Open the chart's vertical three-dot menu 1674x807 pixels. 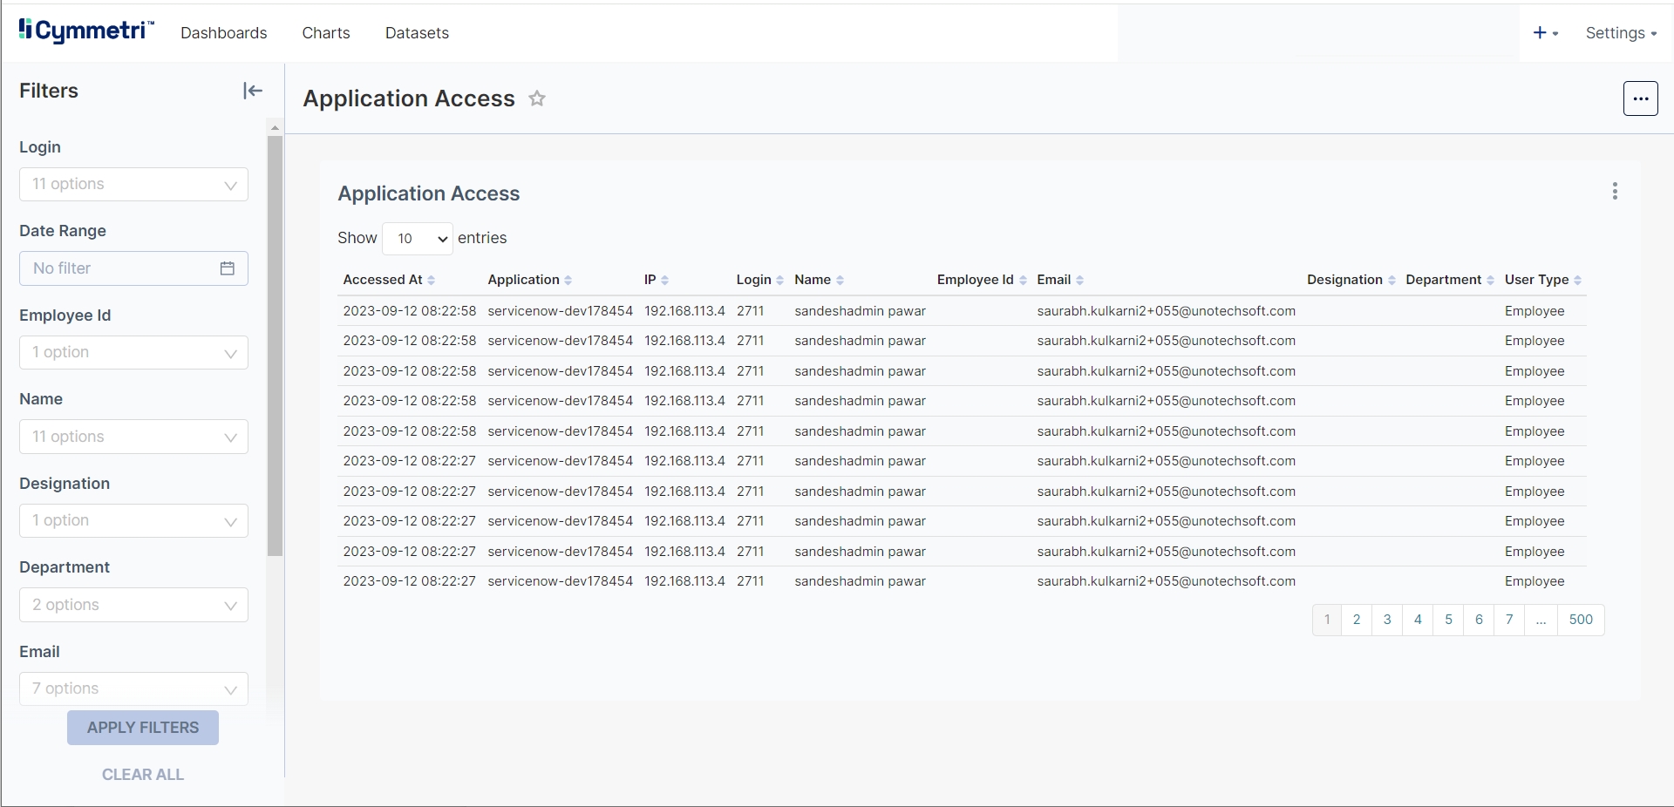1615,192
